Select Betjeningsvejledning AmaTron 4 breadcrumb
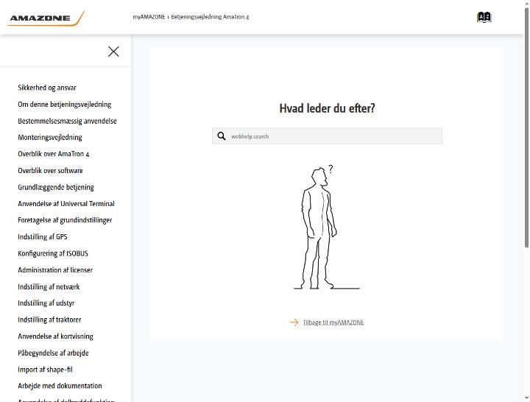 click(210, 17)
